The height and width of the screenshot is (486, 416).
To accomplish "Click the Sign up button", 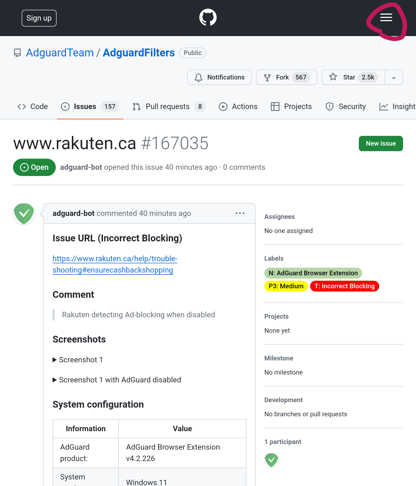I will pyautogui.click(x=39, y=18).
